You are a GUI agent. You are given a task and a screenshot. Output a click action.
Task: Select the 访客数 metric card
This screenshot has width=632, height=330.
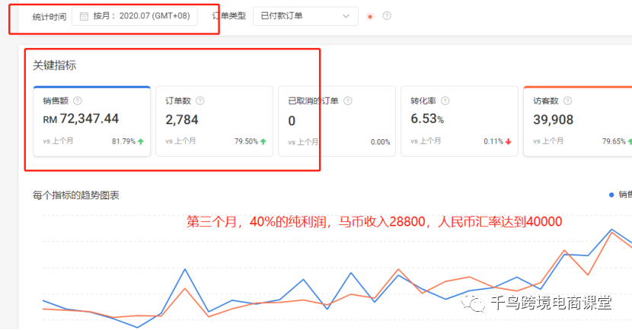578,121
